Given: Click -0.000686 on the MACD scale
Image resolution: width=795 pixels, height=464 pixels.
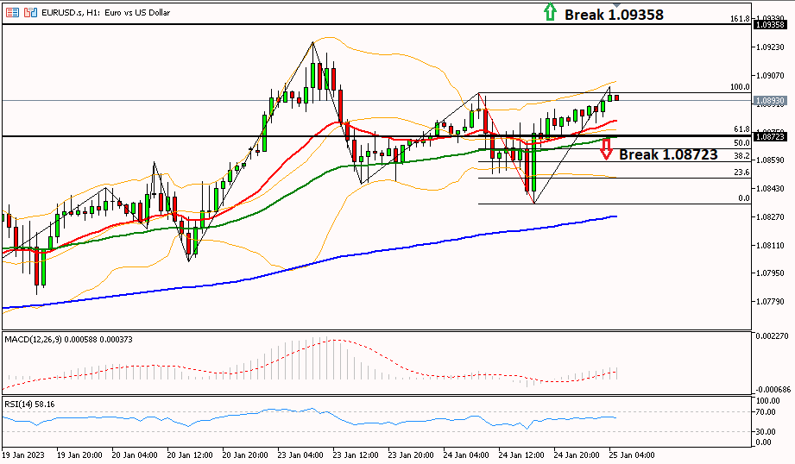Looking at the screenshot, I should (x=773, y=390).
